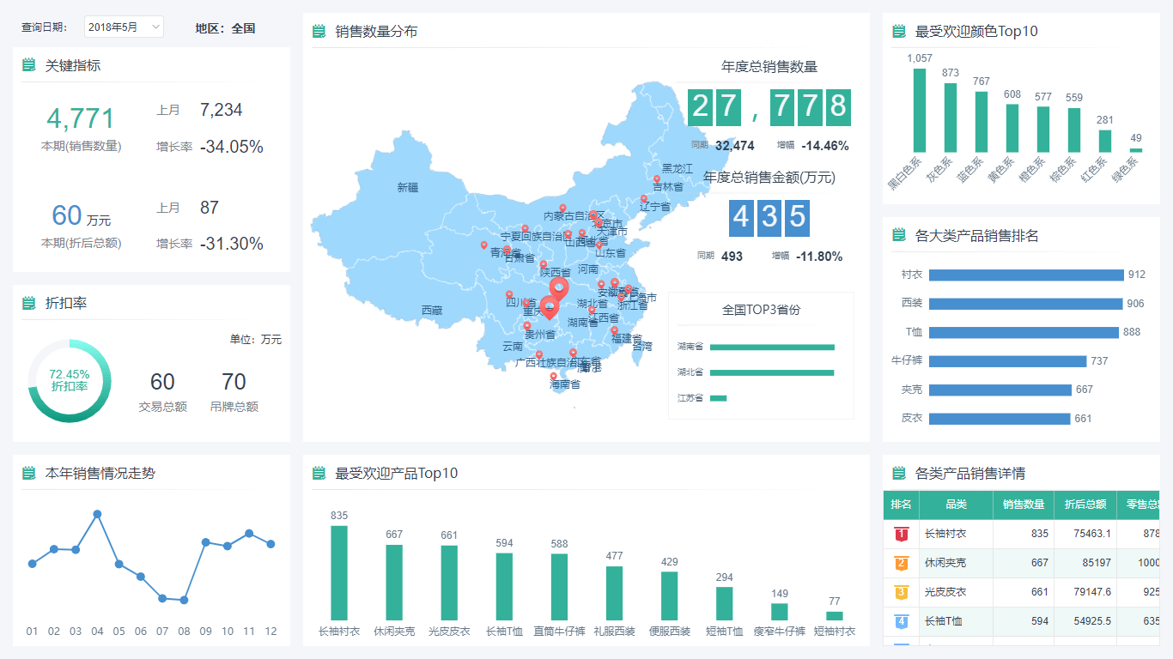Open the 查询日期 dropdown showing 2018年5月
Image resolution: width=1173 pixels, height=659 pixels.
(124, 27)
